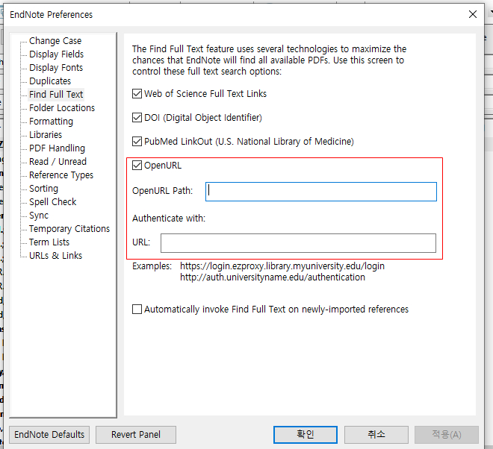Image resolution: width=493 pixels, height=449 pixels.
Task: Uncheck Web of Science Full Text Links
Action: point(137,93)
